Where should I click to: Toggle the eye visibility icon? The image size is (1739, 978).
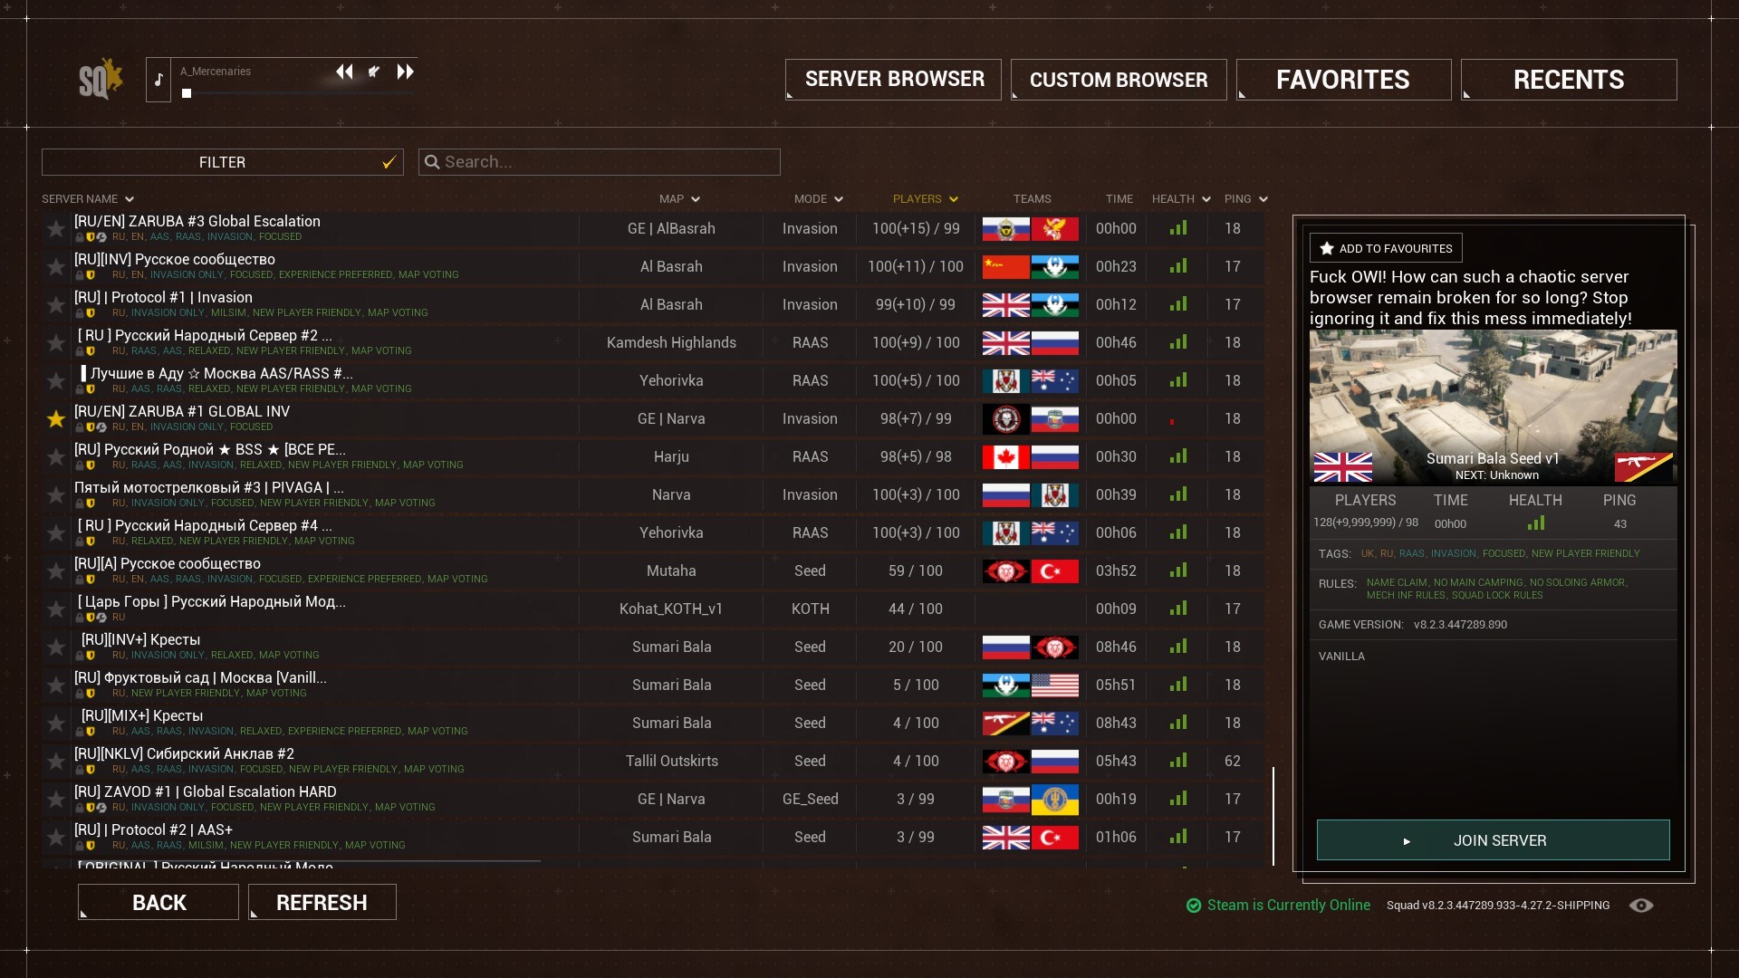pos(1641,906)
